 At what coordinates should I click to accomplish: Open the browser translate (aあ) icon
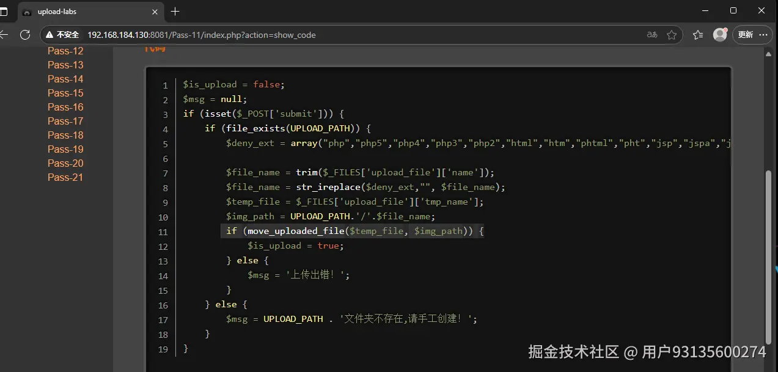click(x=651, y=35)
